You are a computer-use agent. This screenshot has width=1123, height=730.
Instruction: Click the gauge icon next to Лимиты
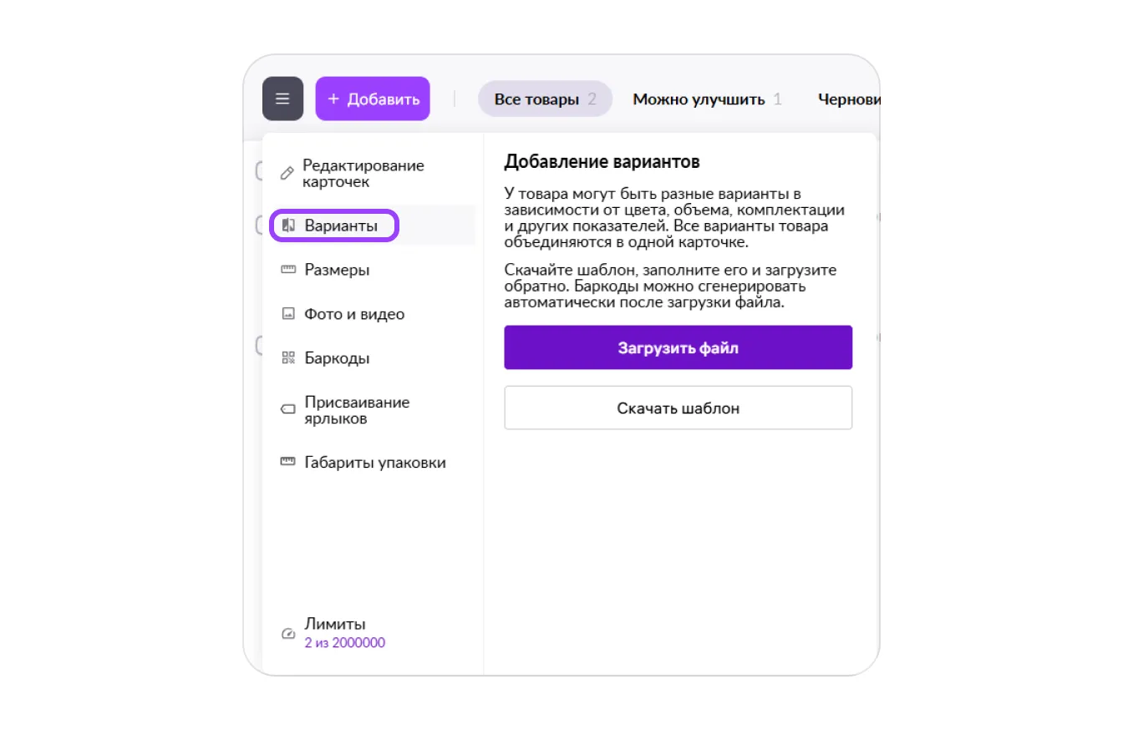point(288,634)
